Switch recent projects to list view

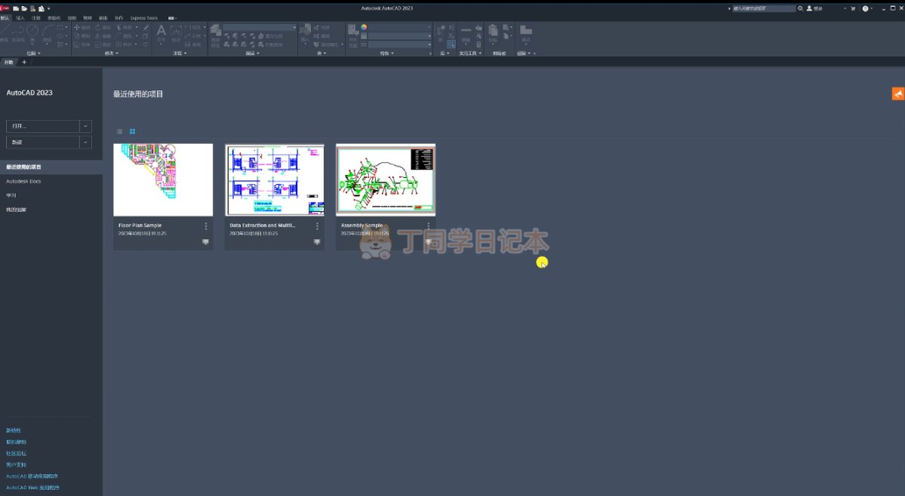coord(119,131)
